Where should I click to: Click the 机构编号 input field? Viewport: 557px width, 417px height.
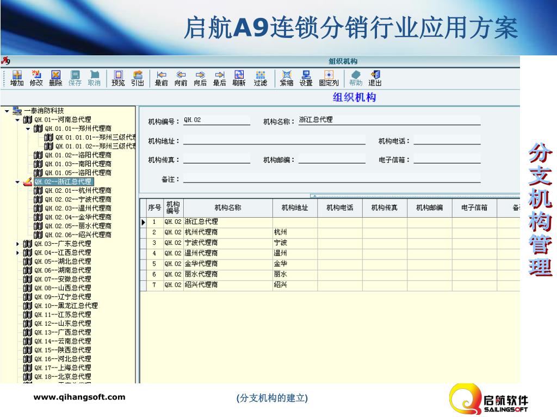pyautogui.click(x=216, y=120)
